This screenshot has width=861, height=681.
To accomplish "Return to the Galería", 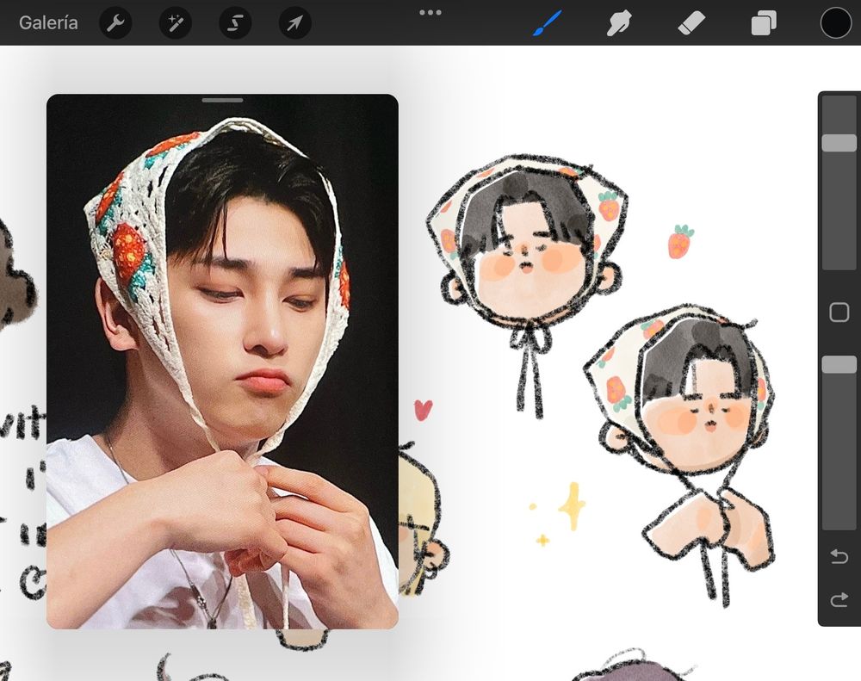I will click(x=48, y=22).
